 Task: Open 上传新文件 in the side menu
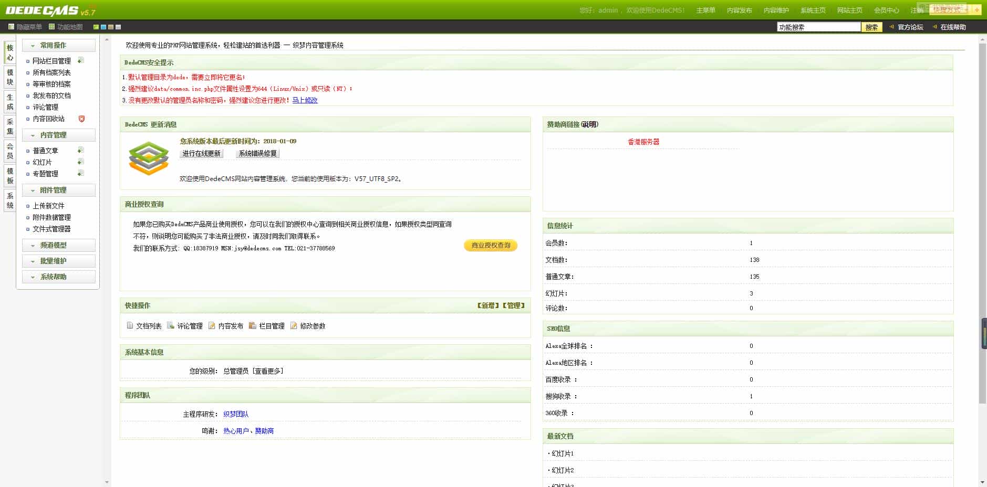[48, 206]
